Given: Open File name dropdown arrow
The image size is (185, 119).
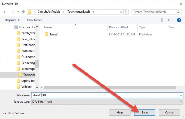Looking at the screenshot, I should [181, 95].
